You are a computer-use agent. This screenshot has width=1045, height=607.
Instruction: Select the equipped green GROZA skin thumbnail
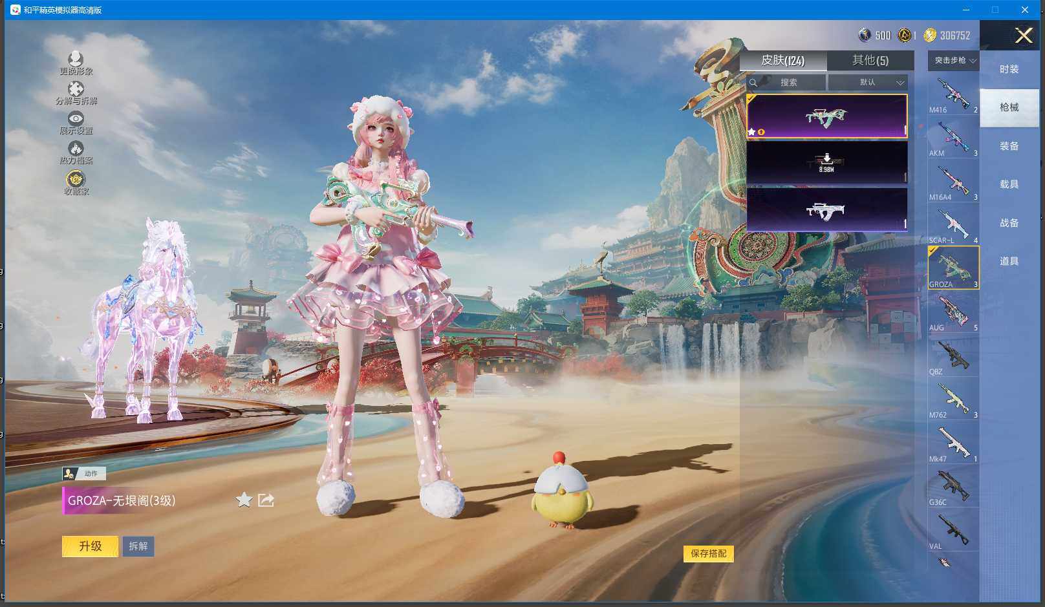click(x=827, y=116)
